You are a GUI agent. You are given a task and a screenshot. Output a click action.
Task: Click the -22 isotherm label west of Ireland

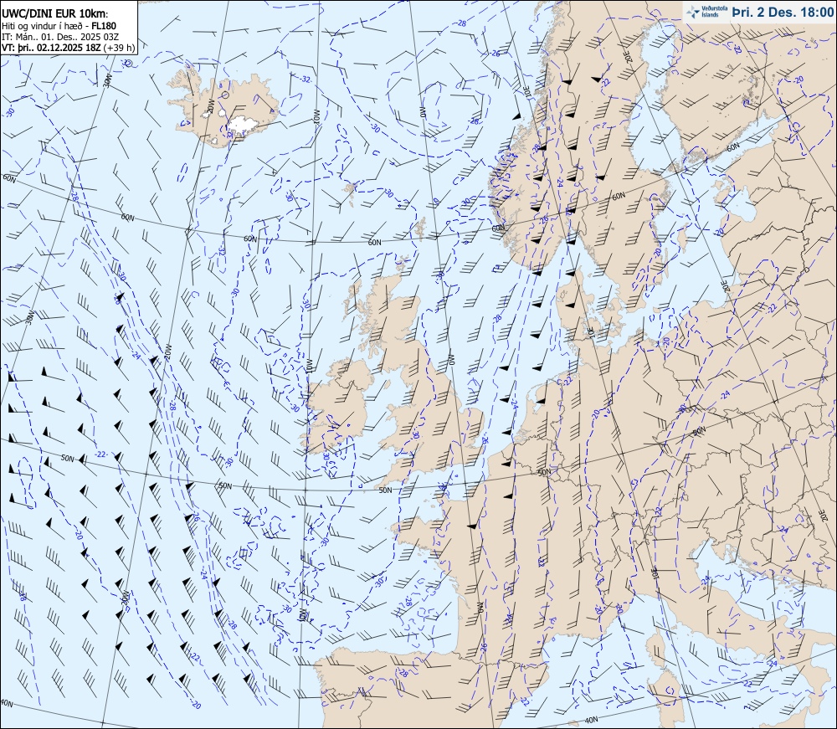click(100, 454)
